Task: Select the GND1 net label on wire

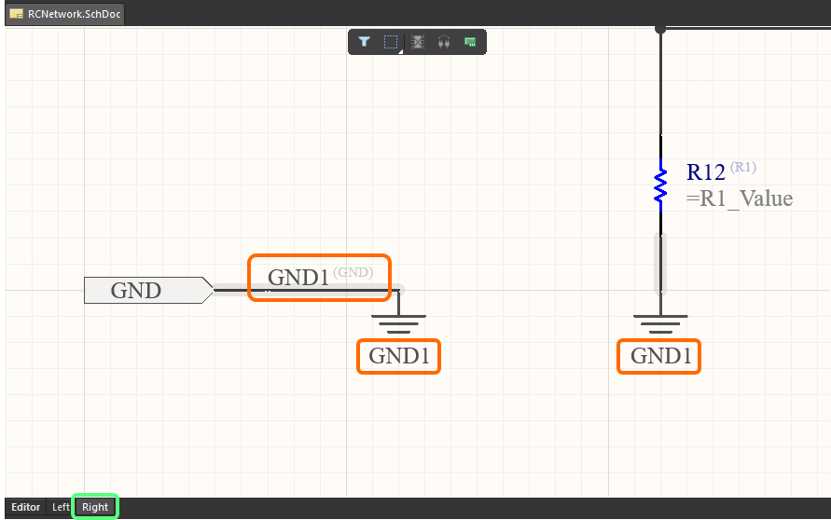Action: coord(298,278)
